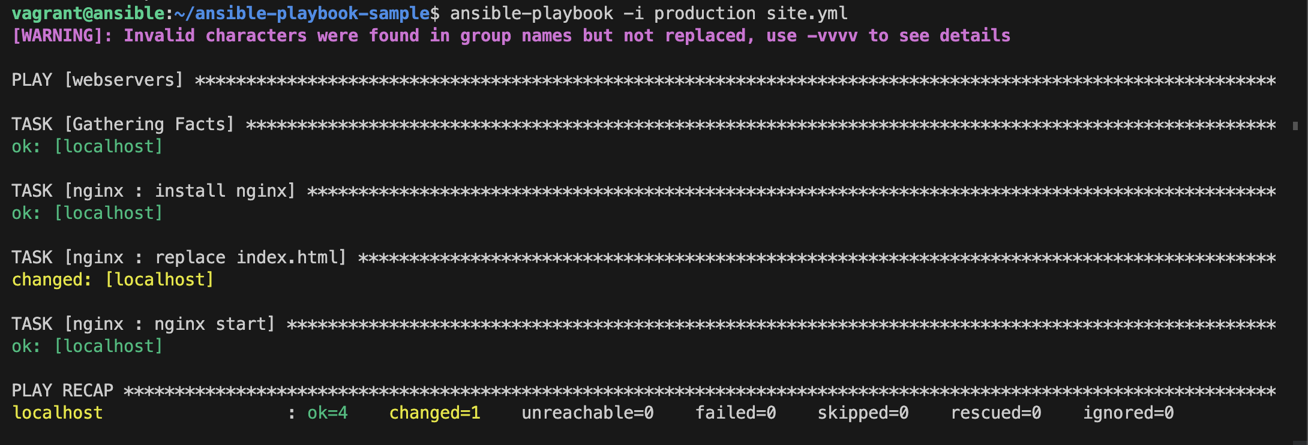Click the vagrant@ansible prompt text

88,13
